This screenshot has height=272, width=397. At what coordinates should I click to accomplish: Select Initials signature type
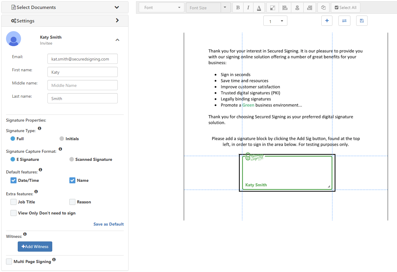coord(62,139)
